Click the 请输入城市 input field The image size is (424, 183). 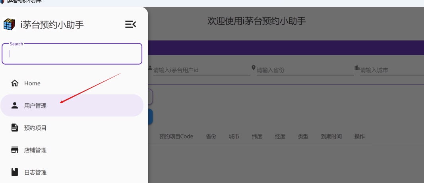[392, 70]
